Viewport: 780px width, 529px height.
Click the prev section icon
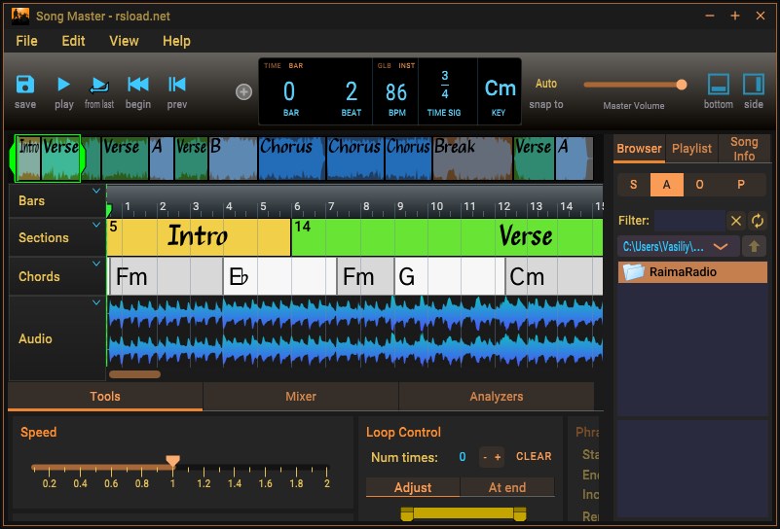tap(176, 85)
